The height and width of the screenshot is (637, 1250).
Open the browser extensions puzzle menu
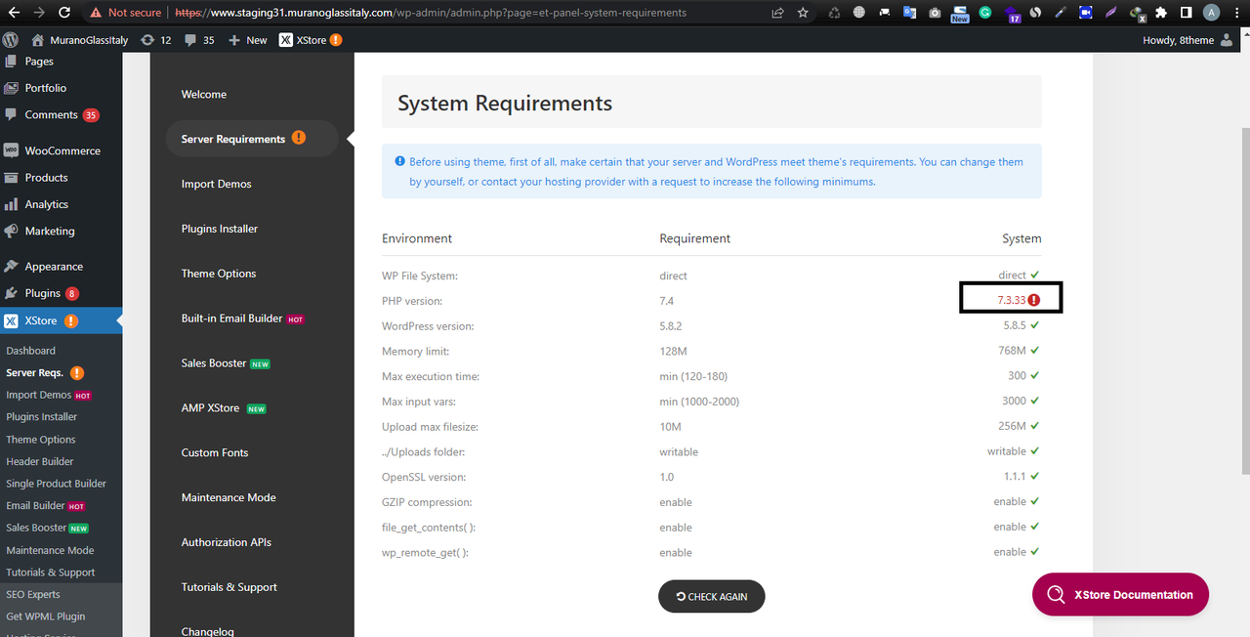click(1161, 13)
